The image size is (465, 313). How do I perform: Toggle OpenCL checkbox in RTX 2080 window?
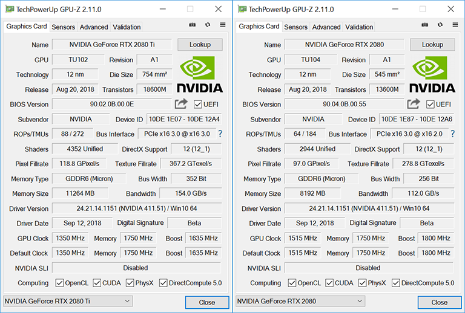click(x=292, y=283)
